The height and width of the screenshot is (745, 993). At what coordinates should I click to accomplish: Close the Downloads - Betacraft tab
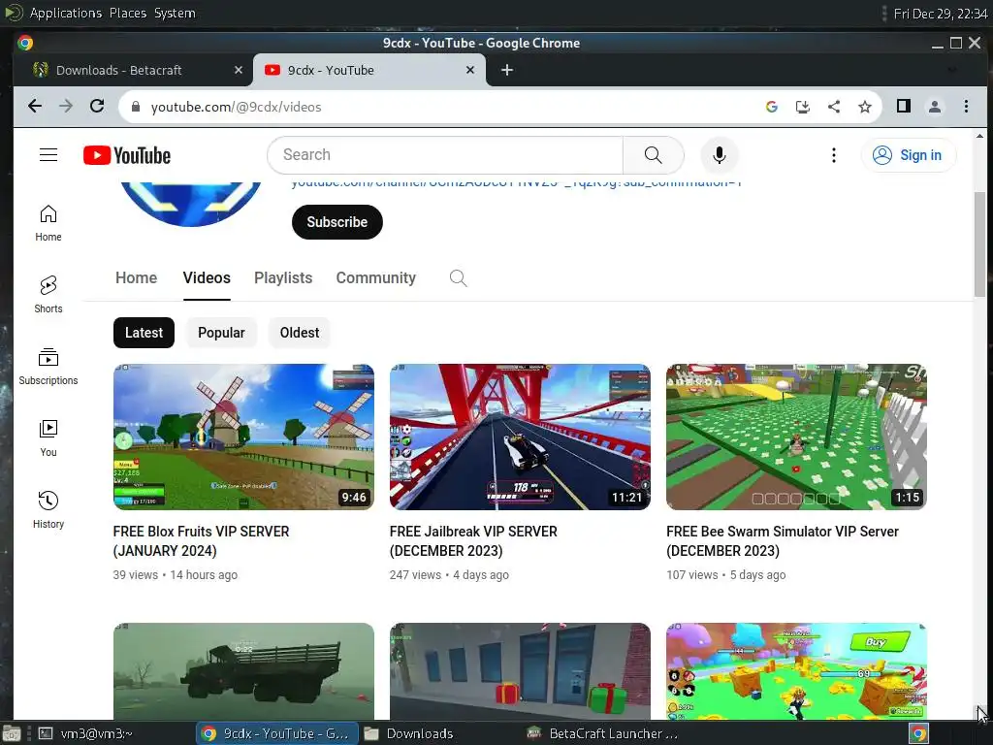point(239,70)
